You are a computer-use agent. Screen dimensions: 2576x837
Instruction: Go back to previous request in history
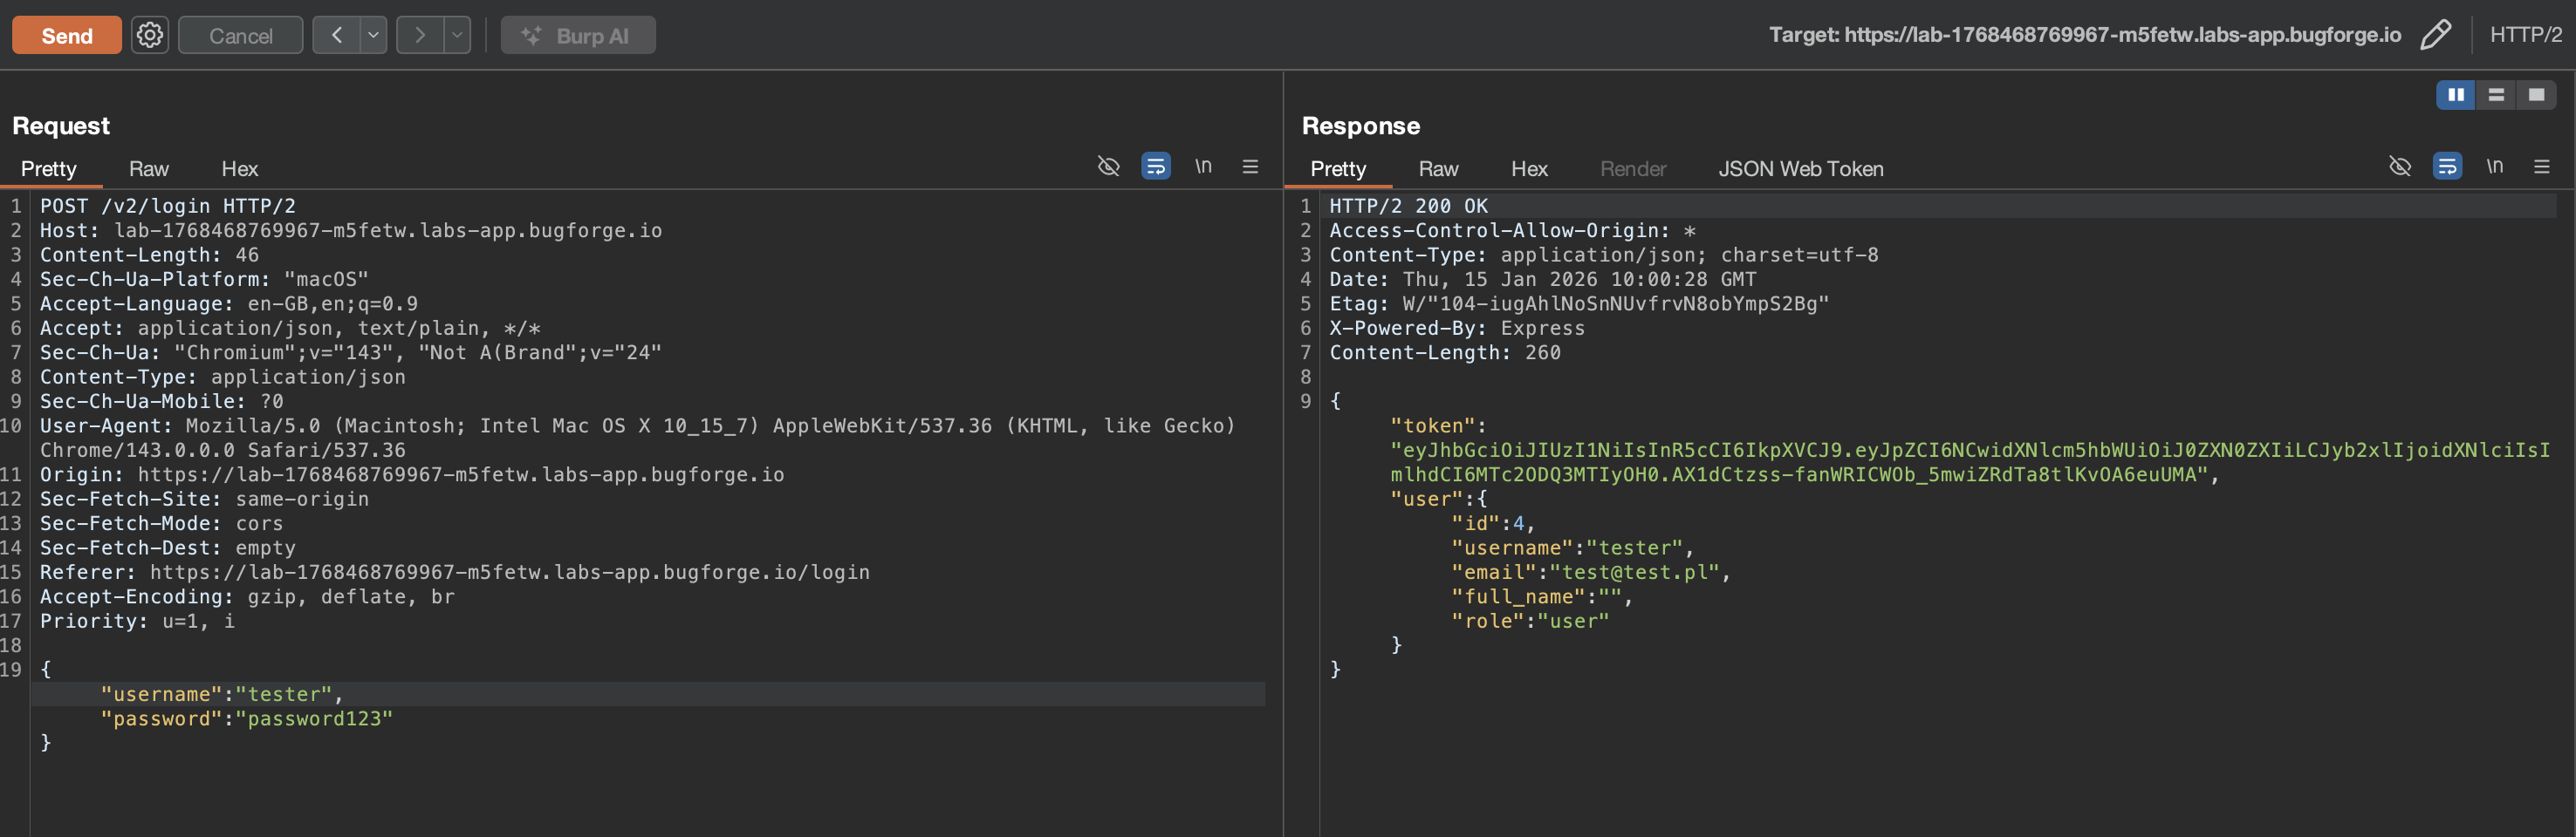click(337, 35)
